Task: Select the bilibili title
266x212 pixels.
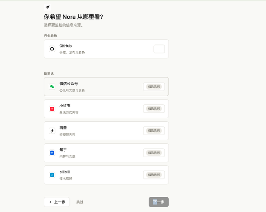Action: pyautogui.click(x=64, y=172)
